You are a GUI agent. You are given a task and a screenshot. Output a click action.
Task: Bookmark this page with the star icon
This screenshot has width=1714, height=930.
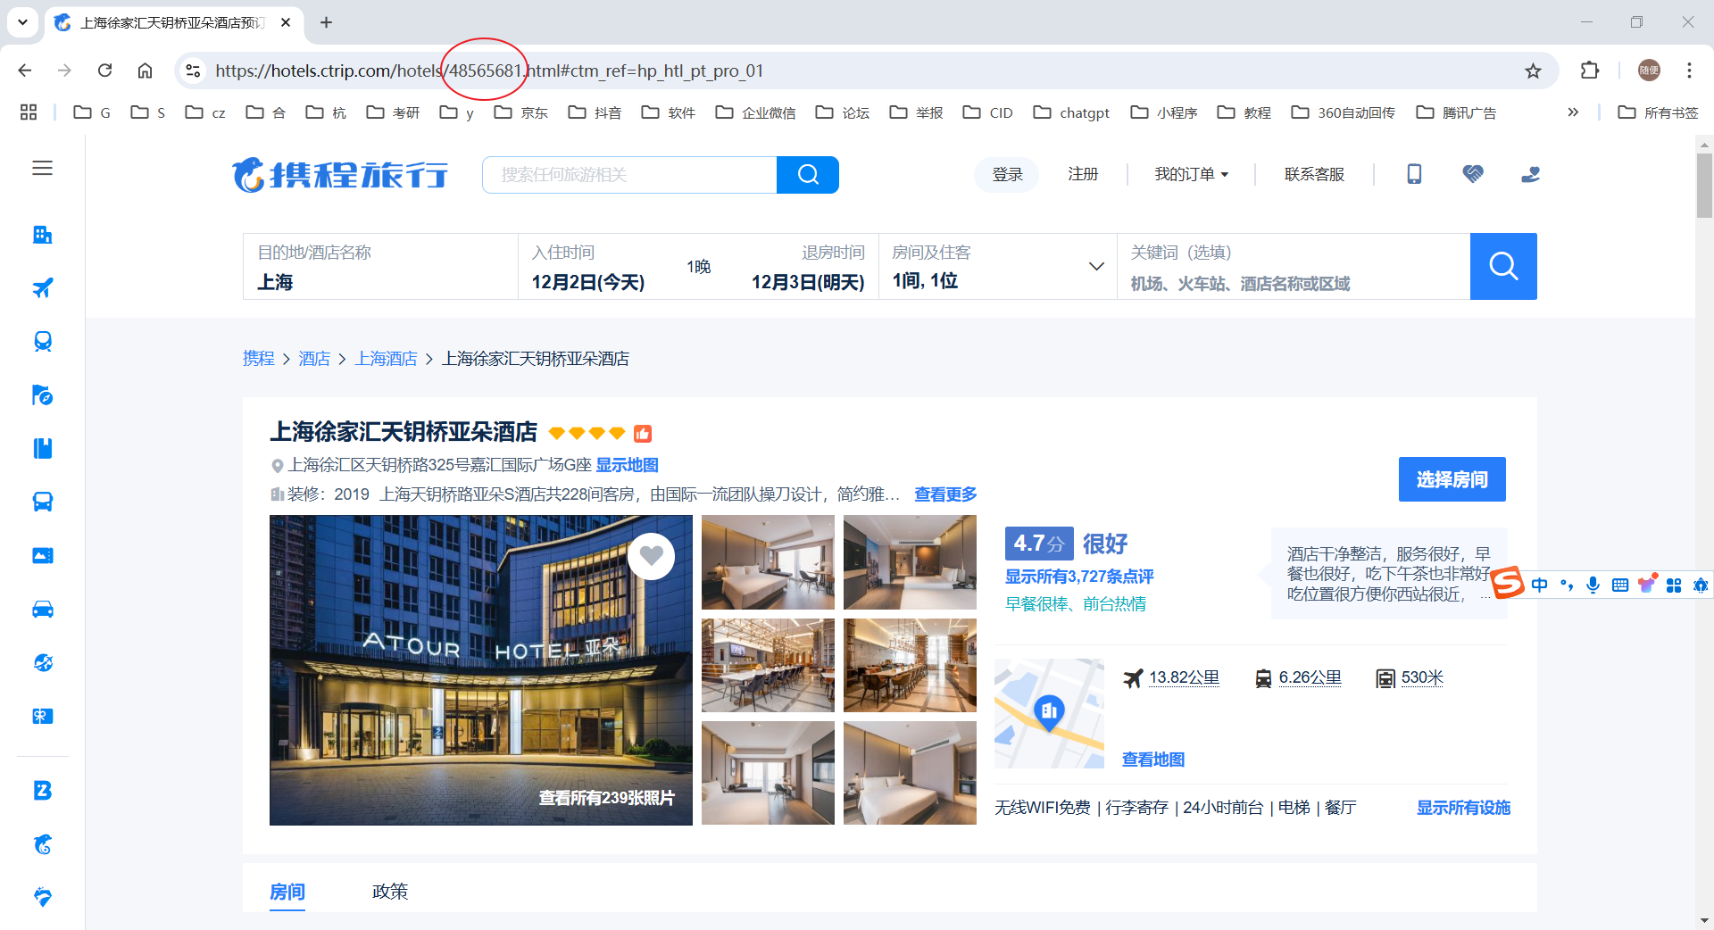tap(1533, 71)
